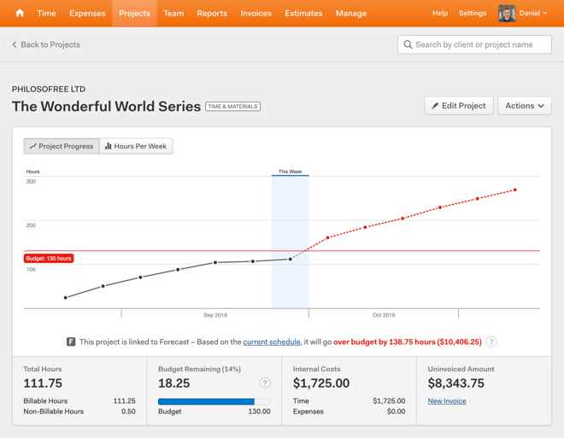564x438 pixels.
Task: Go back using the Back to Projects arrow
Action: coord(15,44)
